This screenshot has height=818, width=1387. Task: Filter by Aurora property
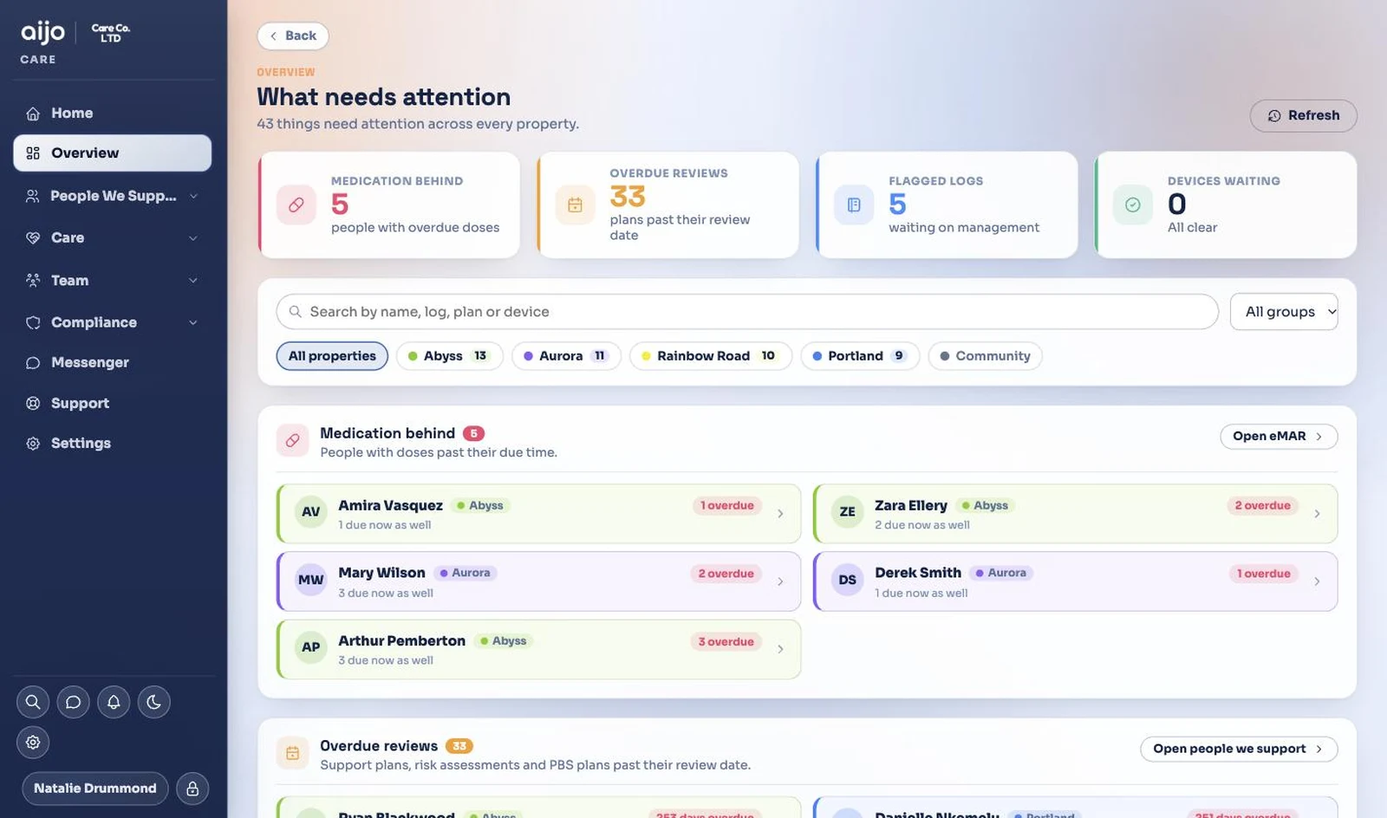pos(566,356)
